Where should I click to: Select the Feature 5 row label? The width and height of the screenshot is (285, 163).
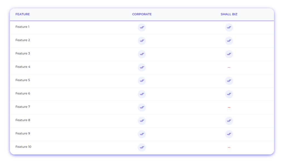23,80
